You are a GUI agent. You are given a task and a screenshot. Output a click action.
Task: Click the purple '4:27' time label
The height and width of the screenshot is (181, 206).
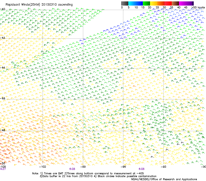3,169
